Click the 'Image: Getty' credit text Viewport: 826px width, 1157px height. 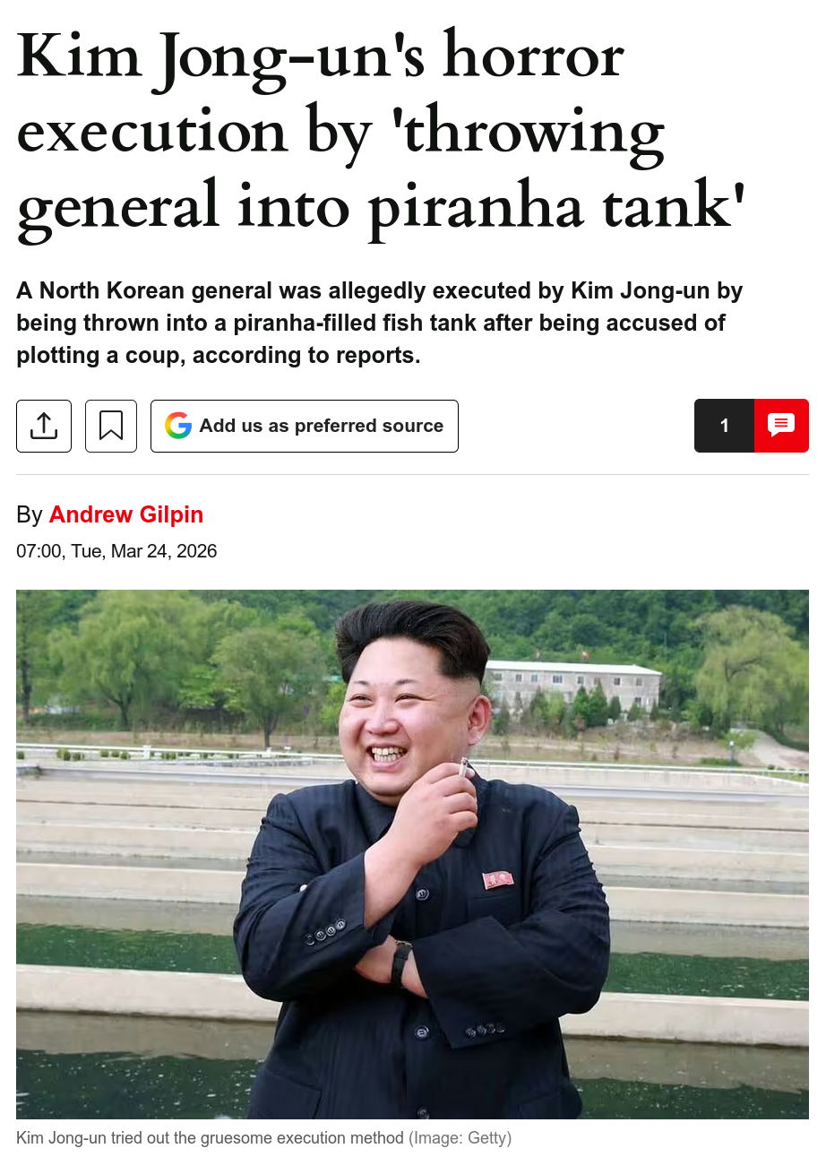pos(460,1138)
